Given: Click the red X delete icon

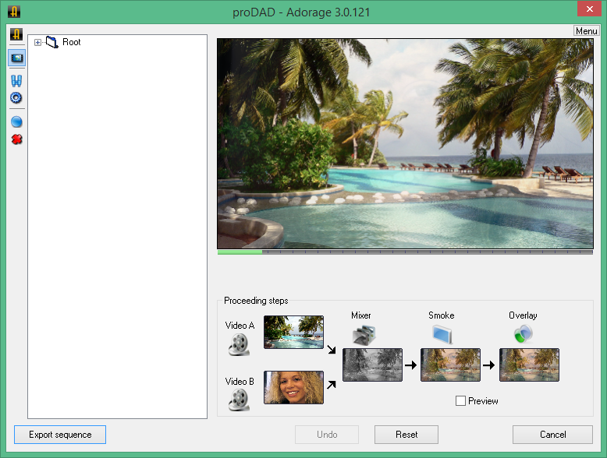Looking at the screenshot, I should click(x=16, y=139).
